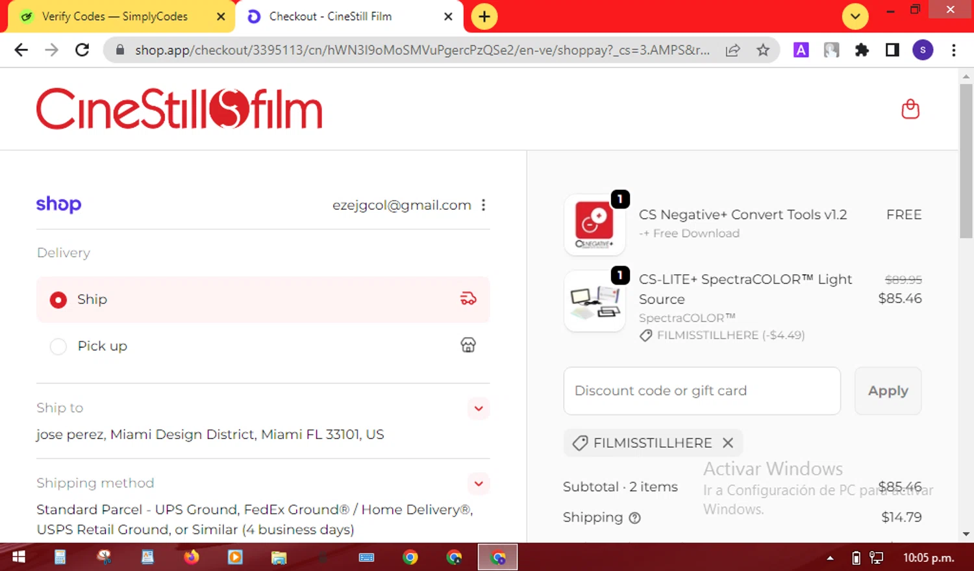Open the tab search dropdown
This screenshot has height=571, width=974.
[x=855, y=17]
